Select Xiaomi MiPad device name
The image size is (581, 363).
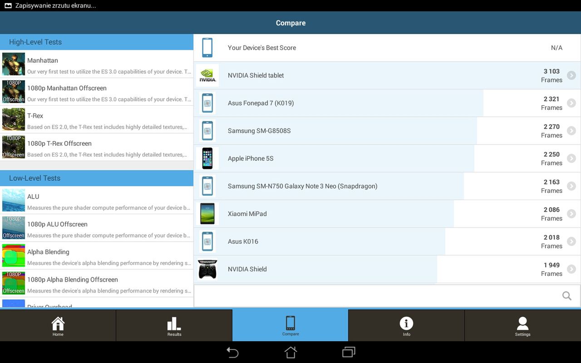247,214
